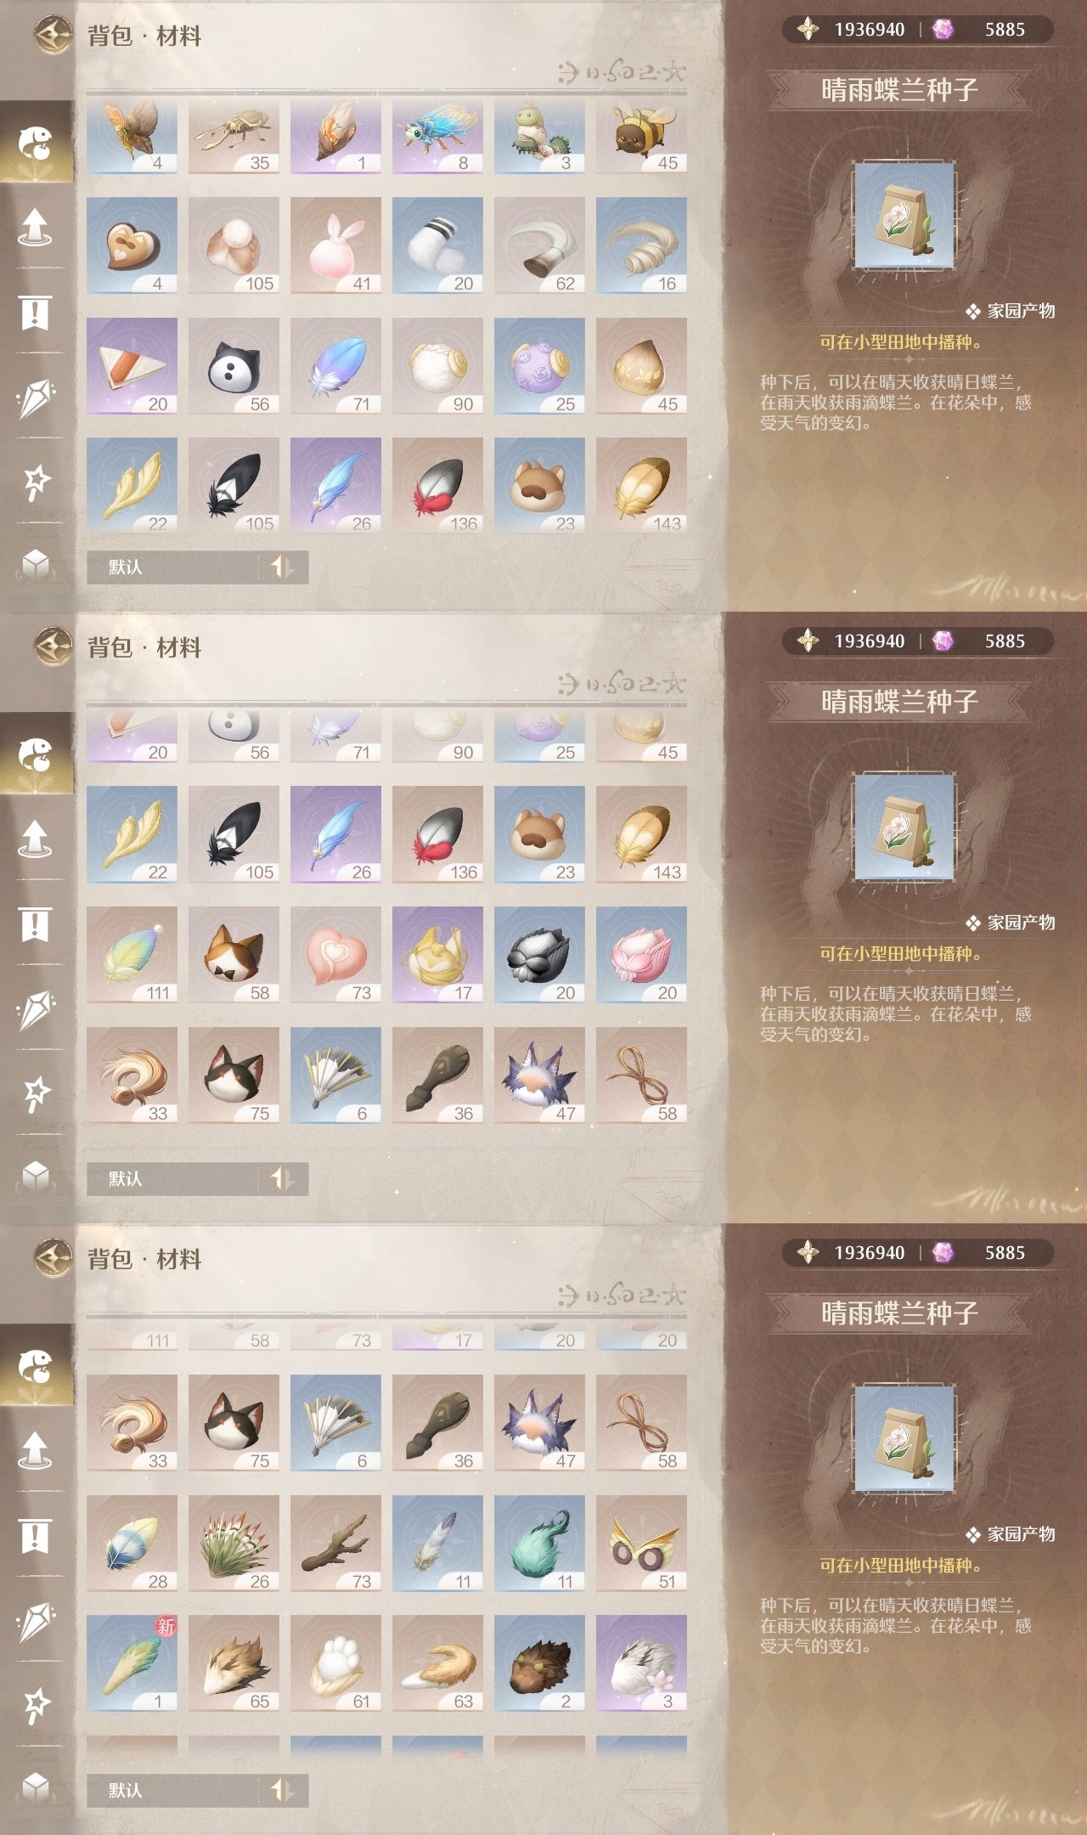Select the teal fluffy tail with count 11

tap(539, 1544)
